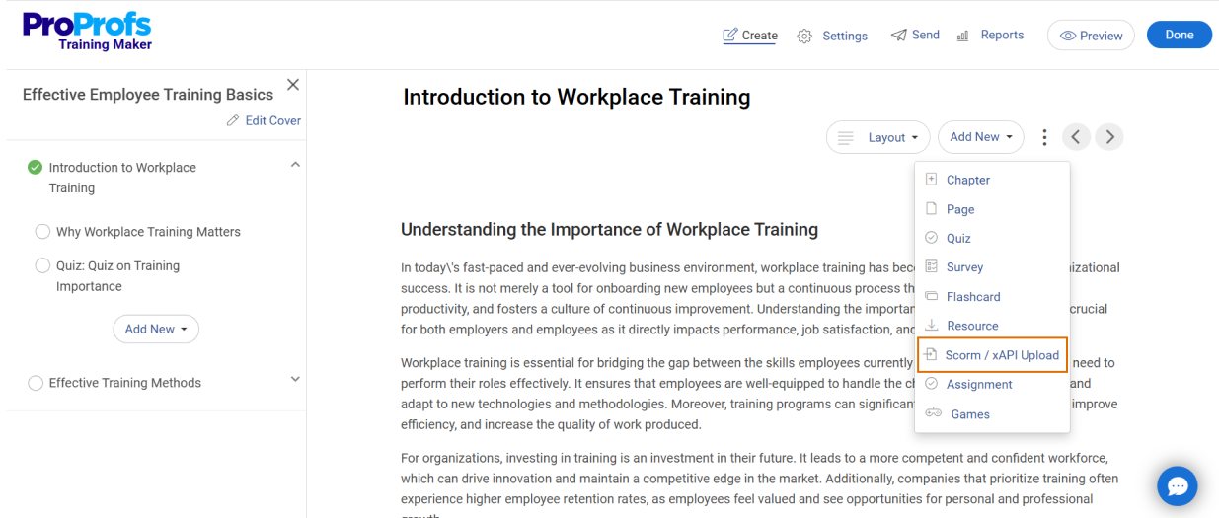The image size is (1219, 518).
Task: Click the Send paper plane icon
Action: [x=898, y=35]
